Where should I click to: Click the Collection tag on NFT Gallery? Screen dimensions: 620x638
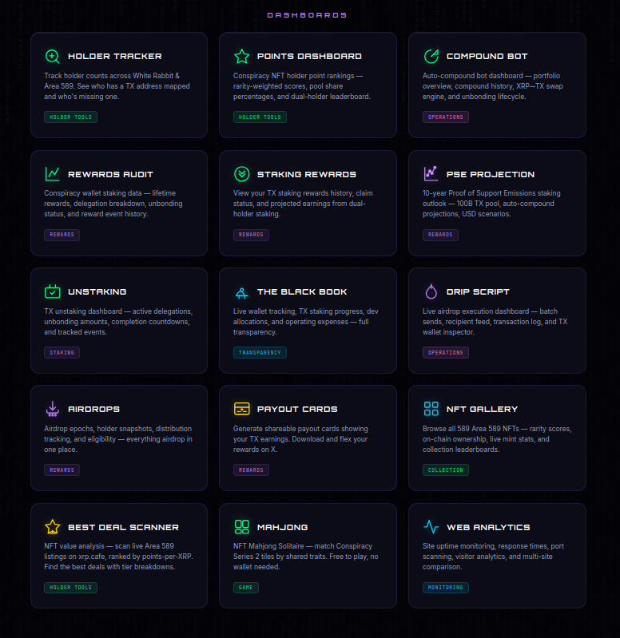coord(445,470)
